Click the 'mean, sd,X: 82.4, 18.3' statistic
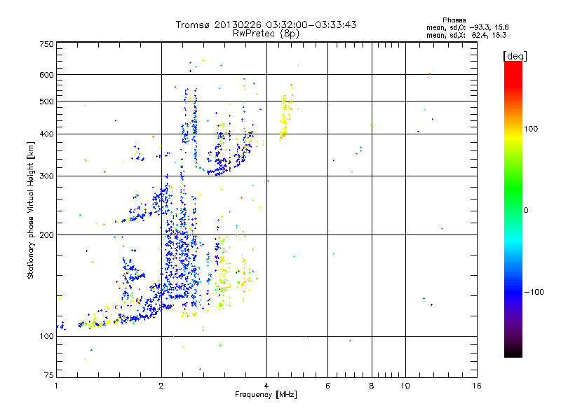561x420 pixels. tap(466, 35)
